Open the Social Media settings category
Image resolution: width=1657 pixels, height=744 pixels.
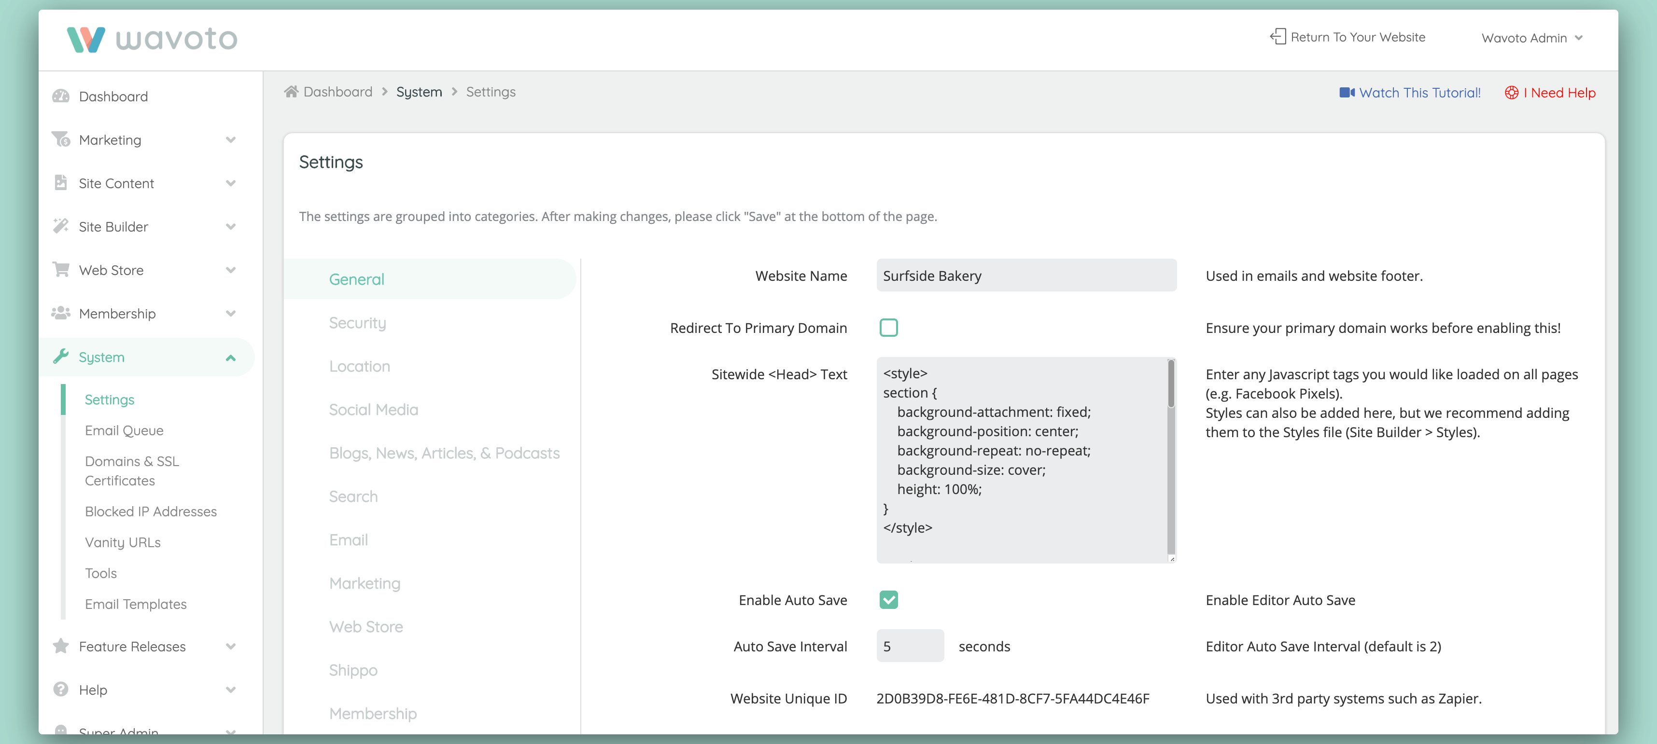pyautogui.click(x=374, y=410)
